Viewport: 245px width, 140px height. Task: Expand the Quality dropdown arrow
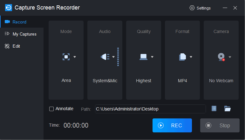coord(152,57)
